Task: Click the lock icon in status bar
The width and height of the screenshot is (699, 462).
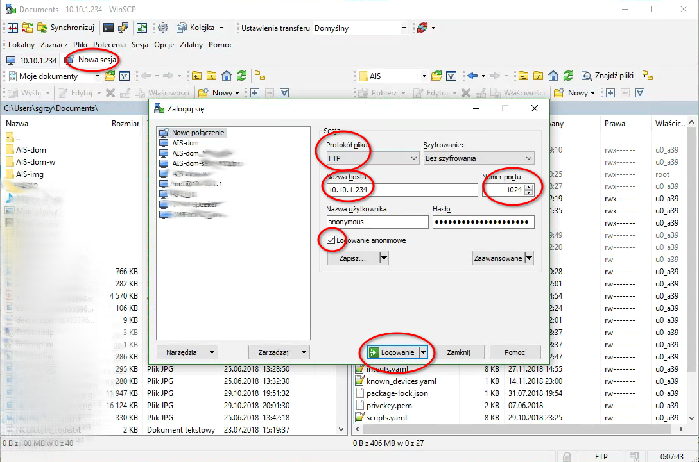Action: point(567,457)
